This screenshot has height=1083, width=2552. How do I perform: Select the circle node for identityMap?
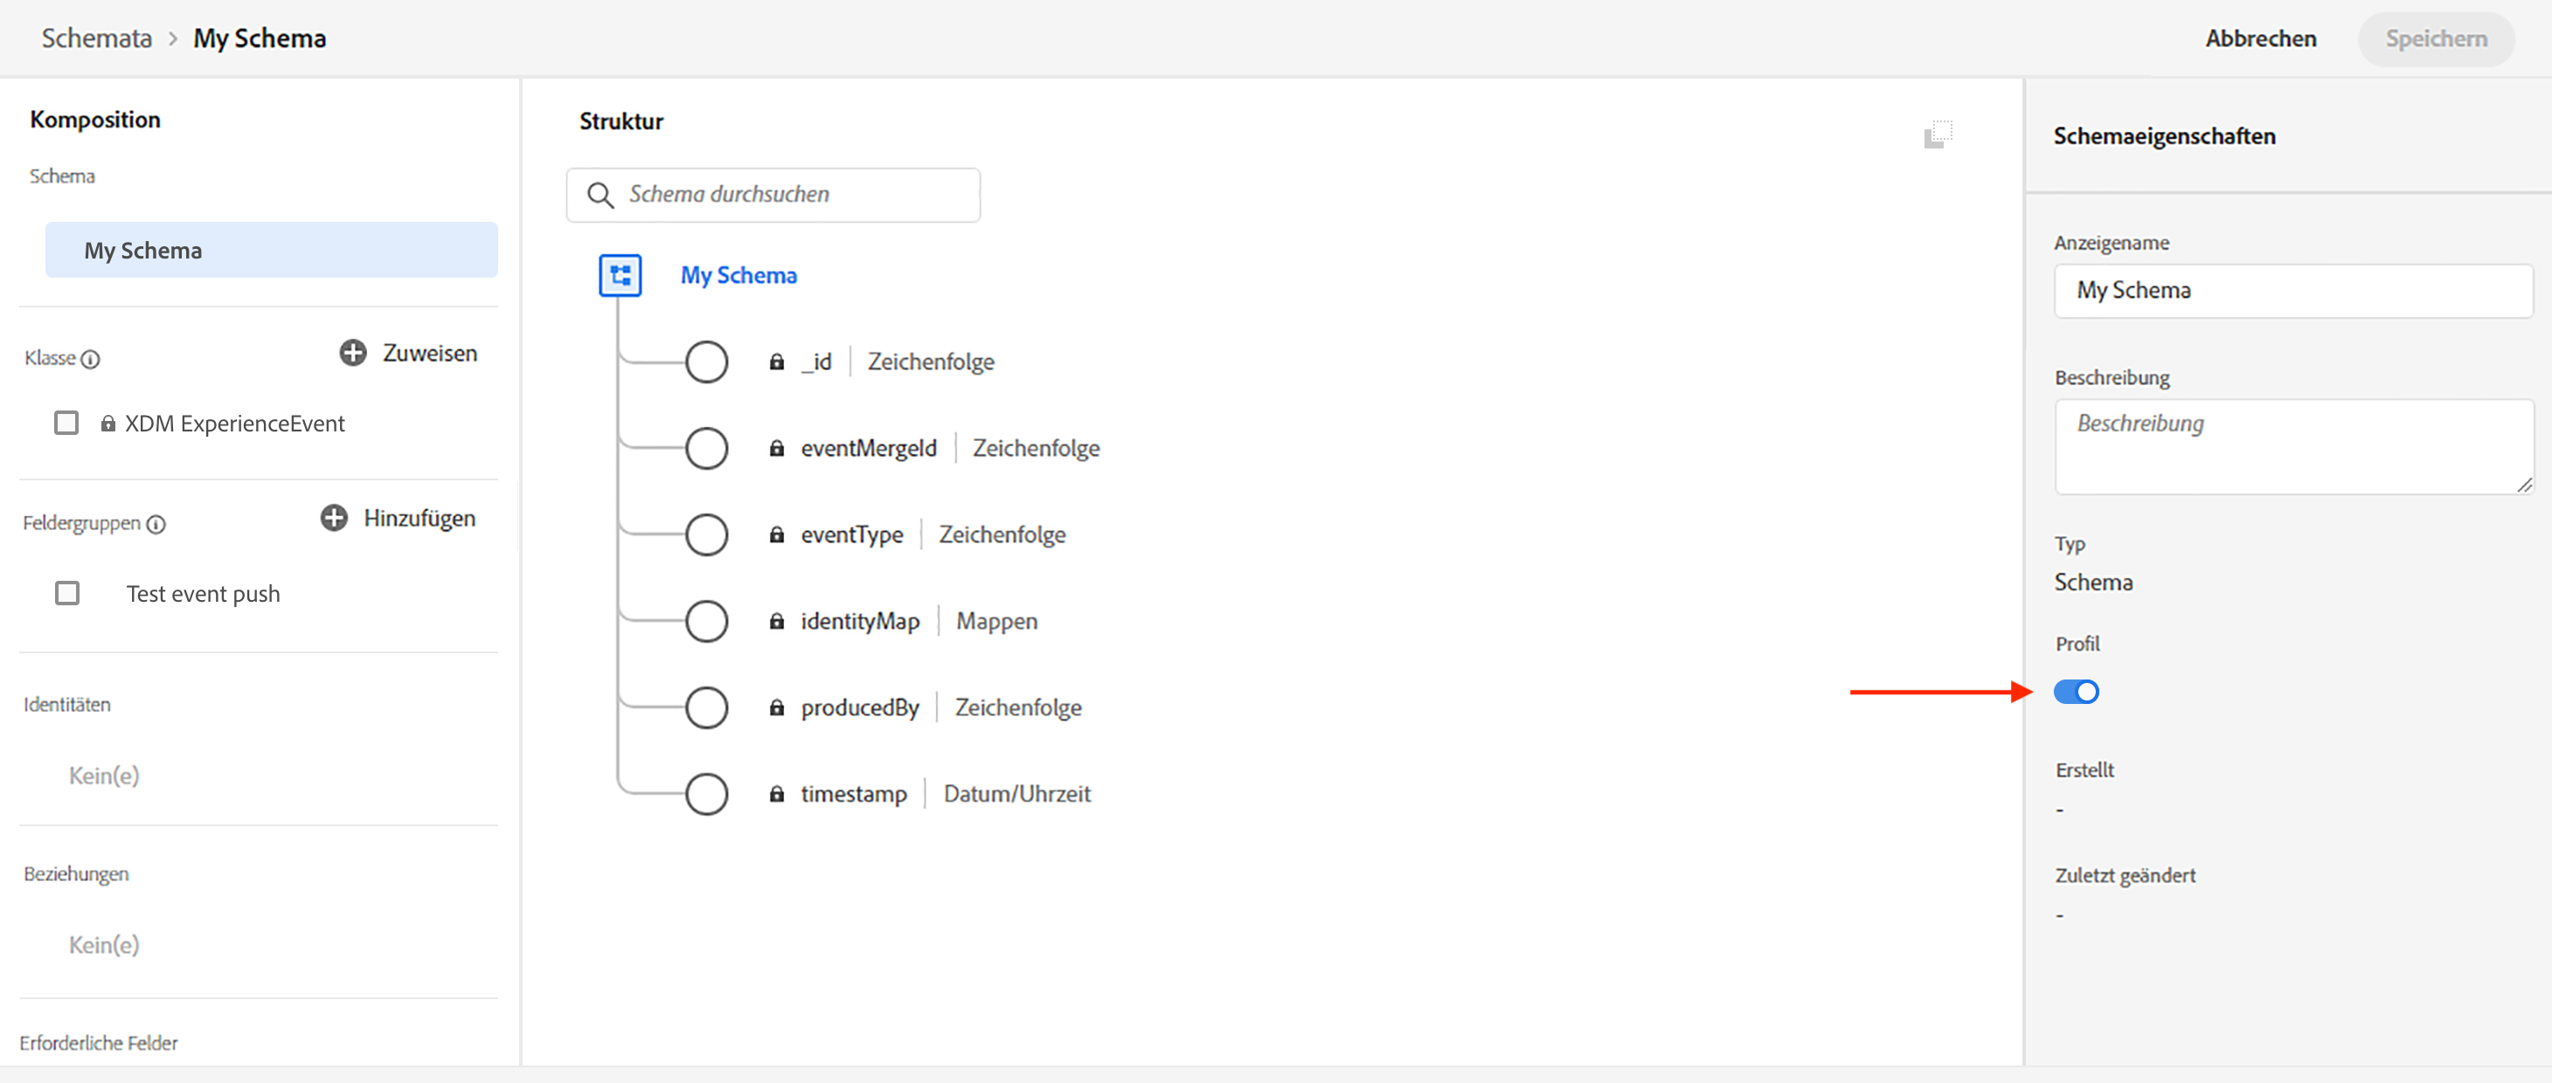point(706,621)
